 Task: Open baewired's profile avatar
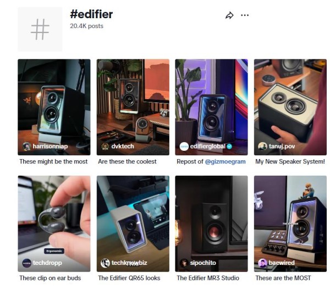[x=262, y=263]
